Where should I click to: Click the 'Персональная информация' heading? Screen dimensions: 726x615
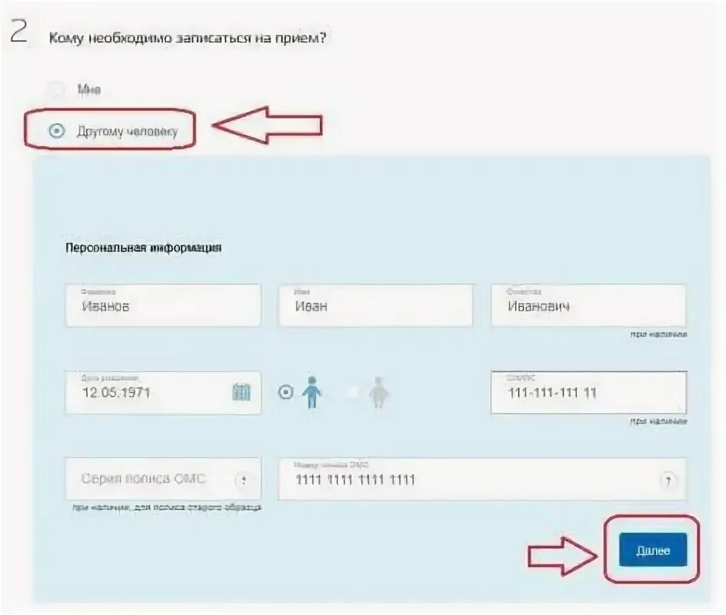pos(144,248)
